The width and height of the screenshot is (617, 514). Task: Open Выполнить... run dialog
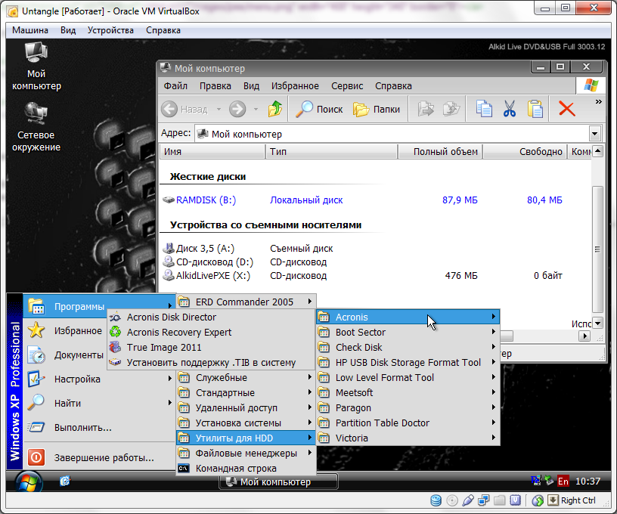pyautogui.click(x=99, y=428)
